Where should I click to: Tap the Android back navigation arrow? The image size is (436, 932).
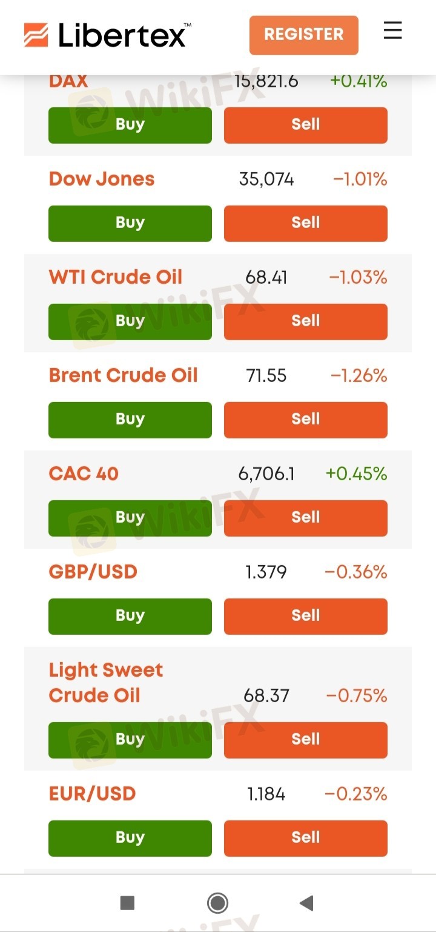[x=306, y=904]
